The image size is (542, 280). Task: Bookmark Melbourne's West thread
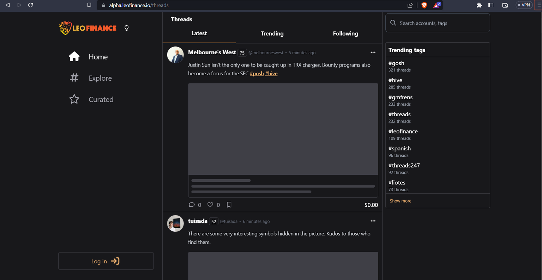[229, 205]
